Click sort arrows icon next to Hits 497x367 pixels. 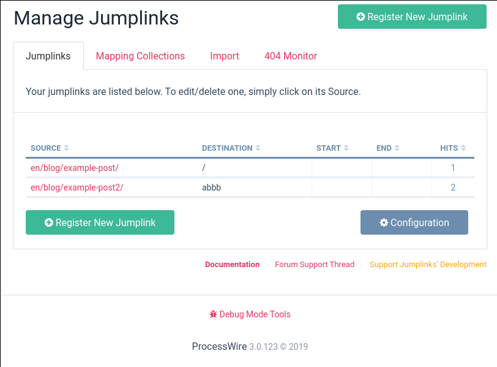(463, 148)
